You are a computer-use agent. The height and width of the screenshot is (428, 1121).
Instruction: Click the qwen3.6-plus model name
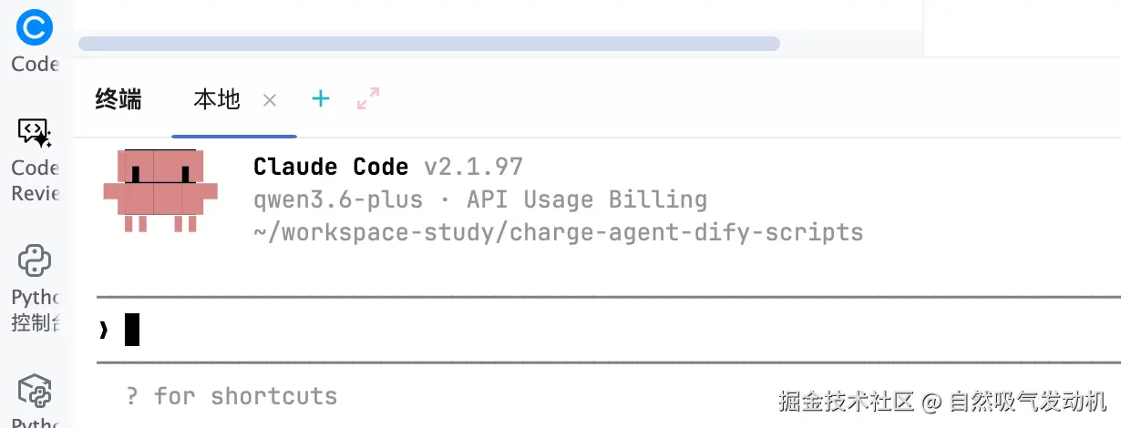338,199
